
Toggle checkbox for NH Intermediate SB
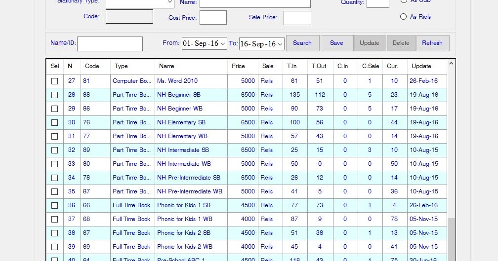click(55, 150)
